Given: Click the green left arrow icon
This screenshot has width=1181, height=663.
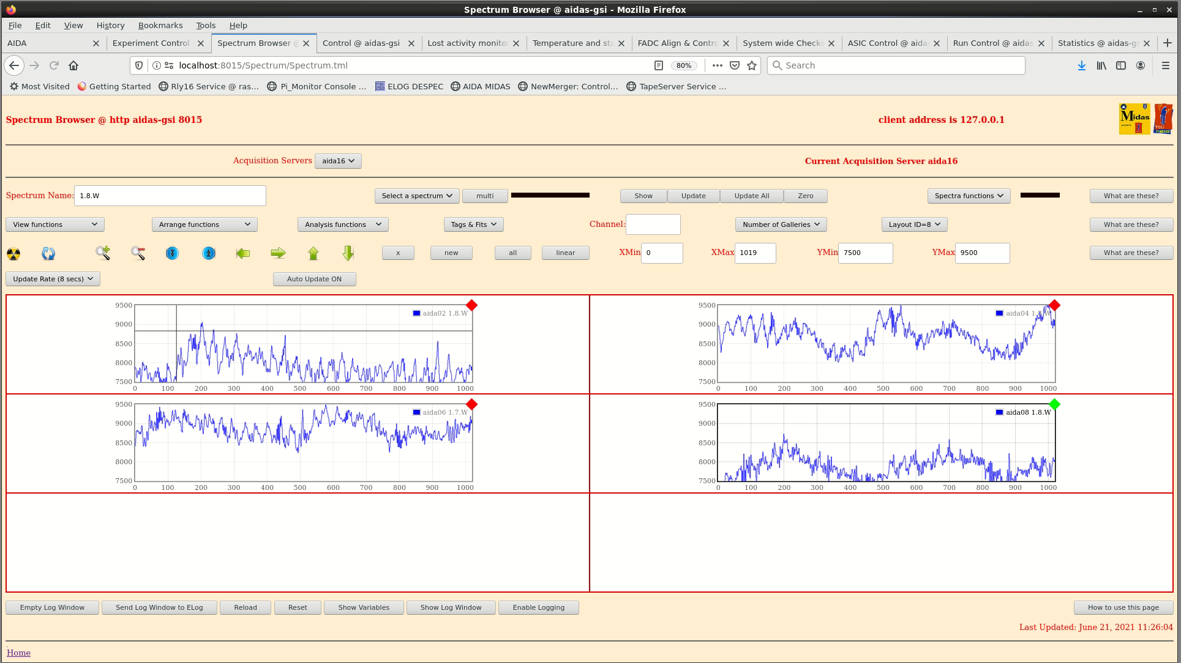Looking at the screenshot, I should tap(243, 253).
